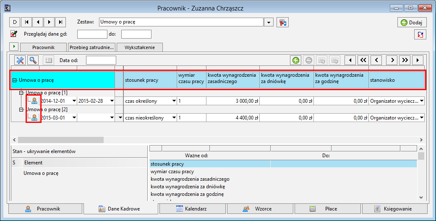
Task: Go to the previous employee record
Action: 38,22
